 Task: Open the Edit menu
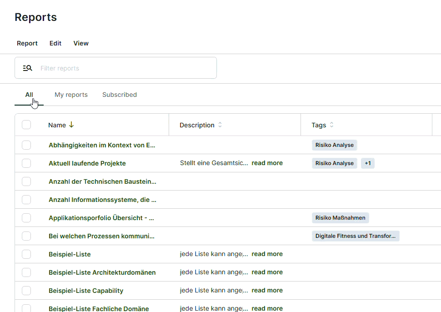[x=55, y=43]
